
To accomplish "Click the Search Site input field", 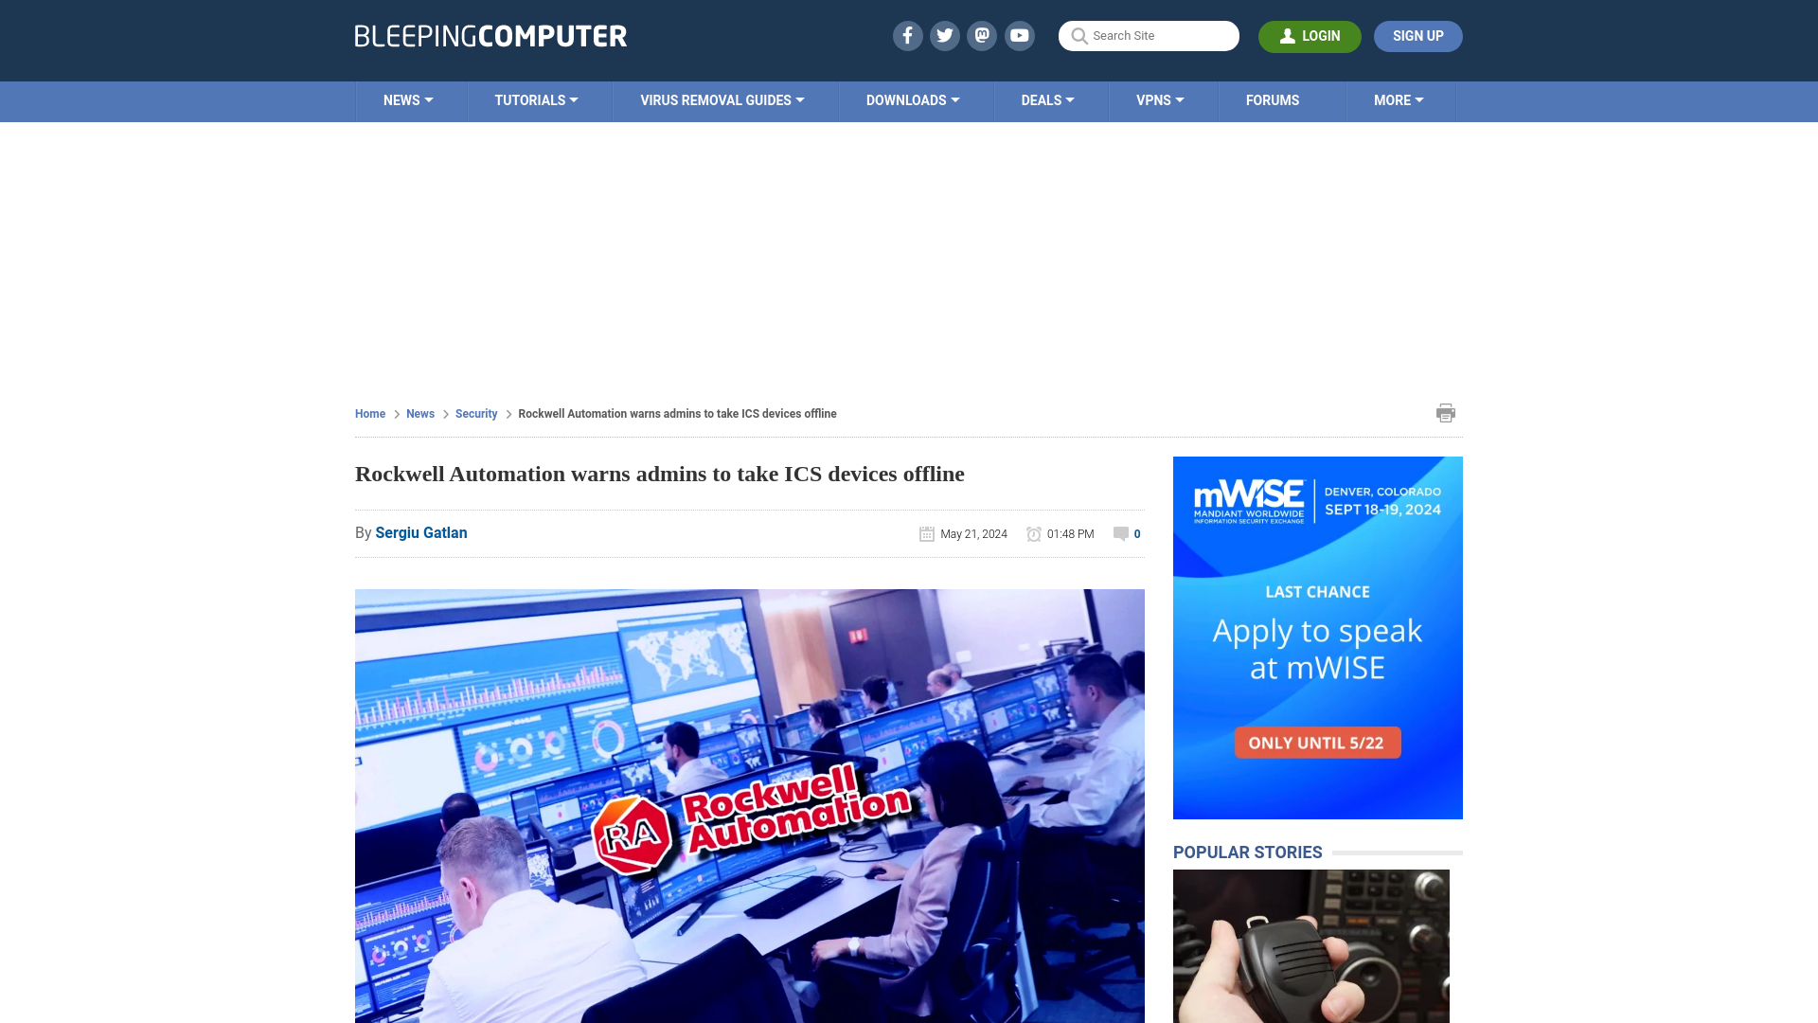I will tap(1149, 36).
